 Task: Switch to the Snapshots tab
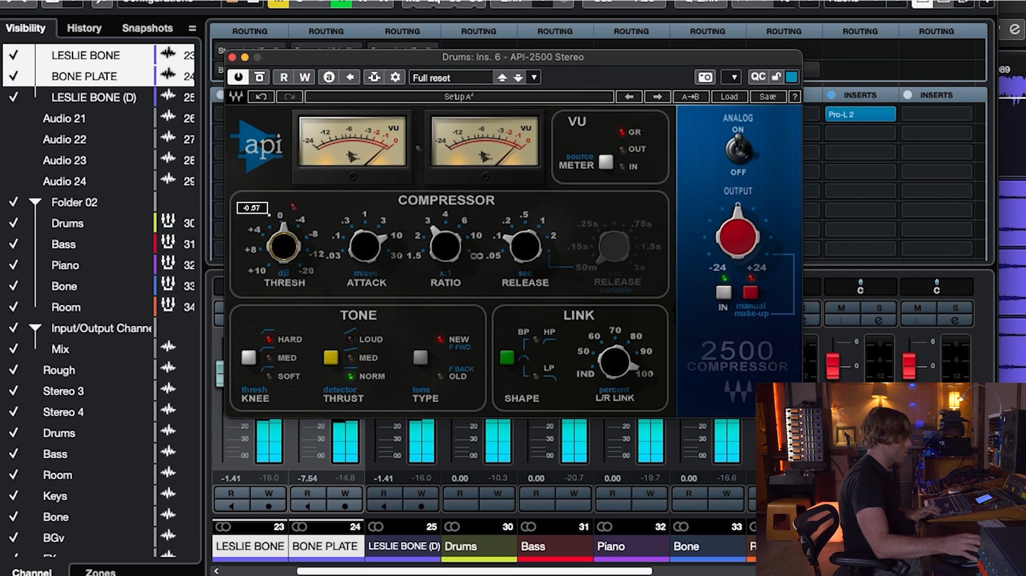[147, 28]
